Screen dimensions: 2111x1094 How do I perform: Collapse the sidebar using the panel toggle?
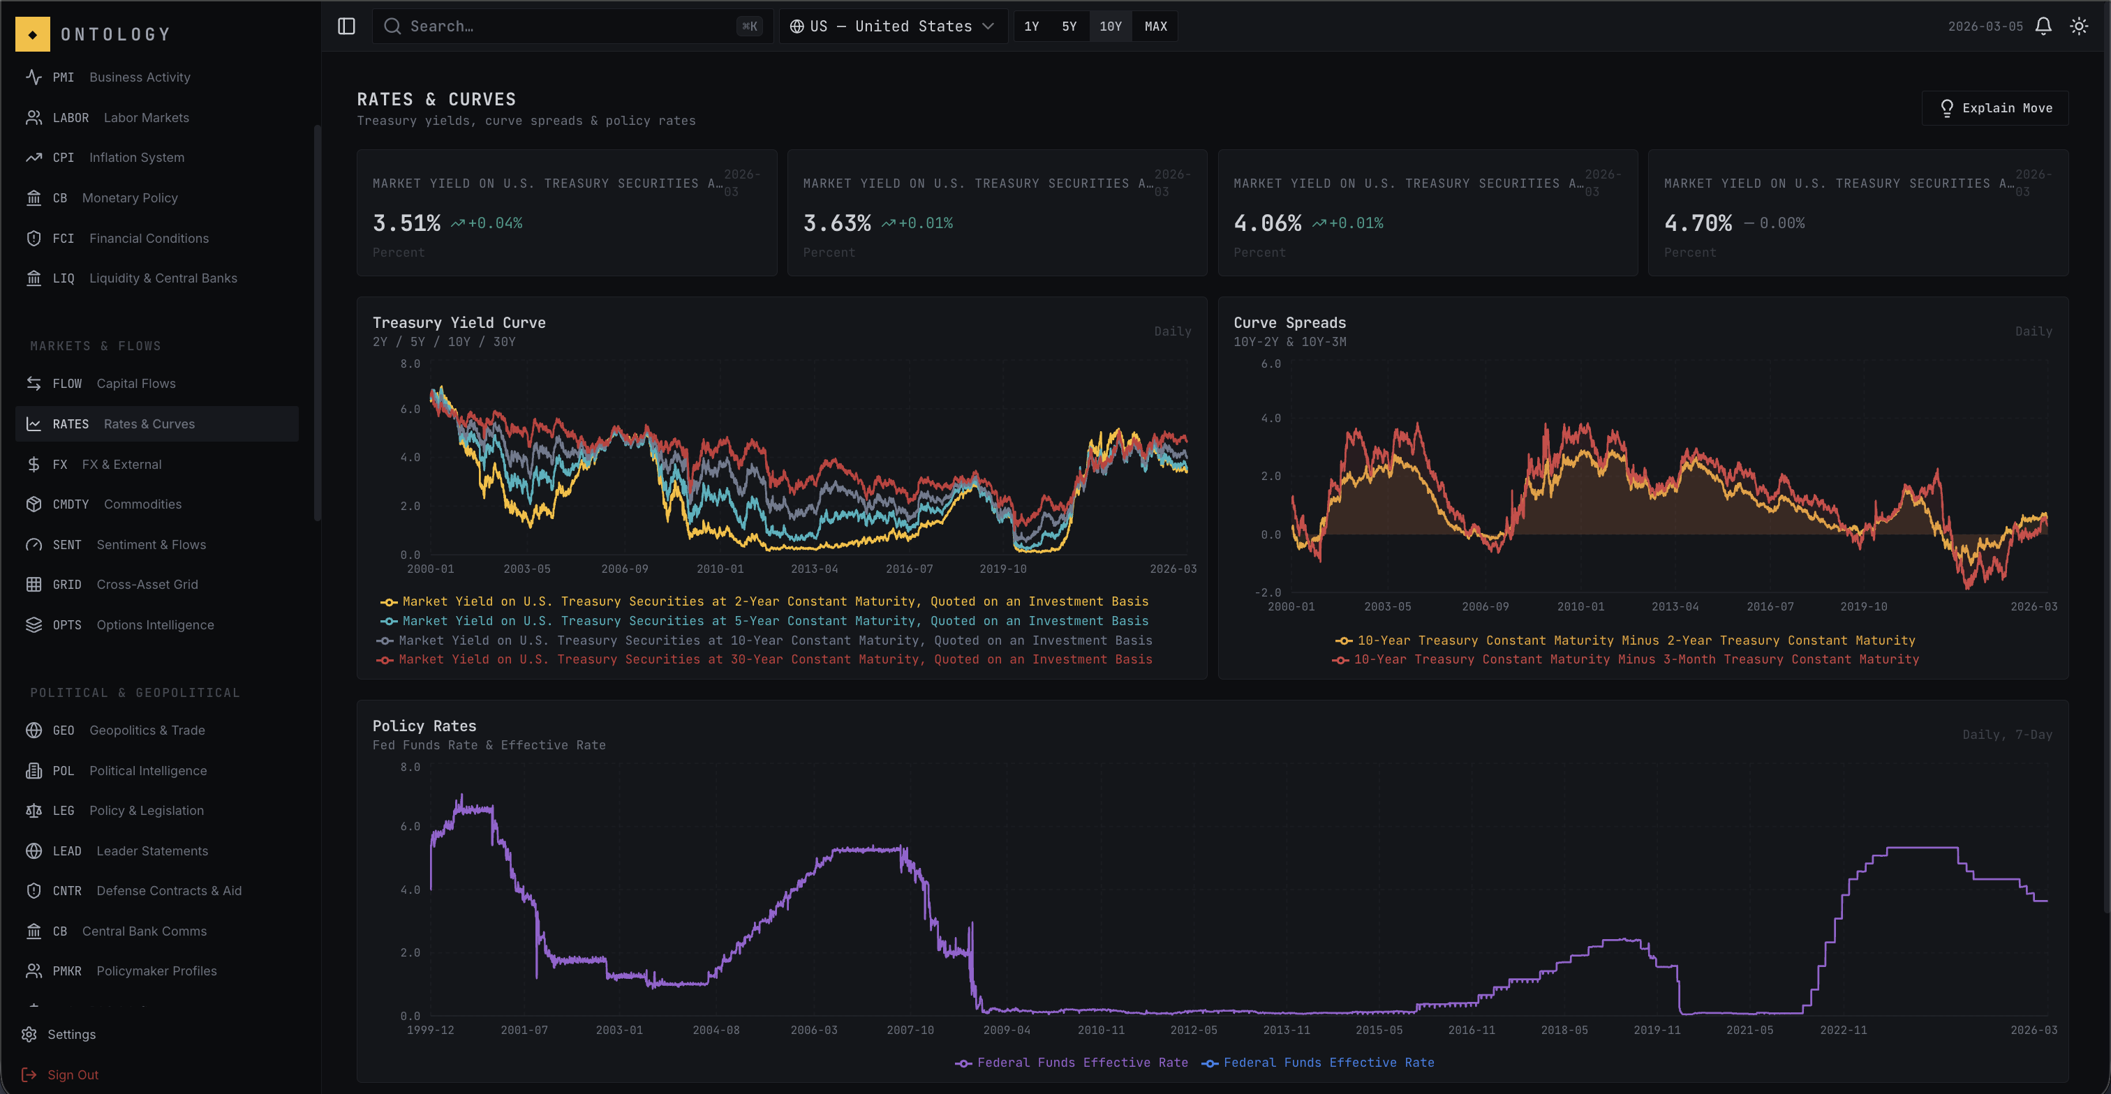pos(346,25)
